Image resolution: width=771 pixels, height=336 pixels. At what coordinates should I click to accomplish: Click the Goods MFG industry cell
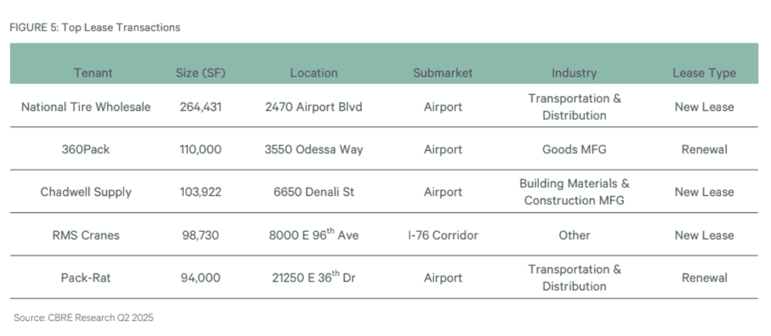tap(574, 150)
